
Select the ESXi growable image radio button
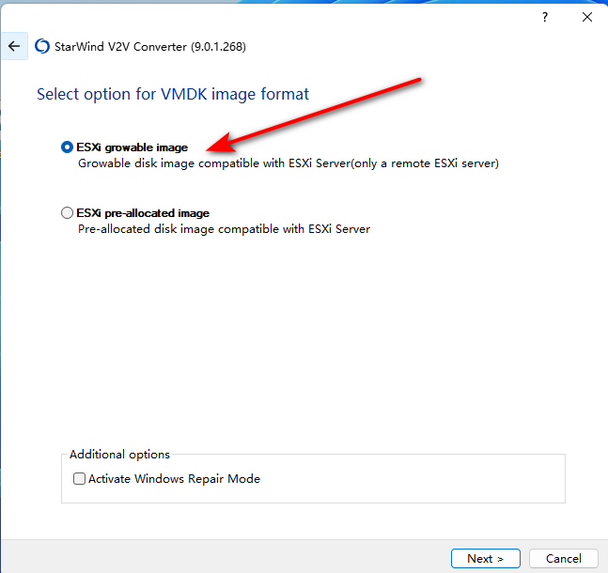tap(67, 147)
